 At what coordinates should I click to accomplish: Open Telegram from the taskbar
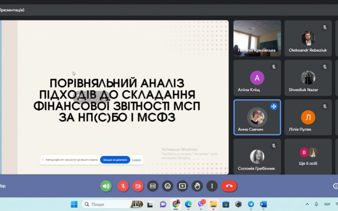pyautogui.click(x=251, y=204)
